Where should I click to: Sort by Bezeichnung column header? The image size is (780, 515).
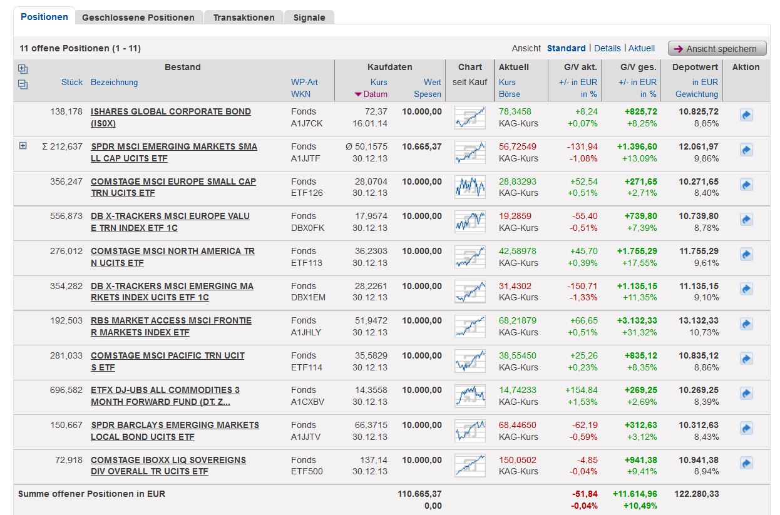tap(114, 82)
